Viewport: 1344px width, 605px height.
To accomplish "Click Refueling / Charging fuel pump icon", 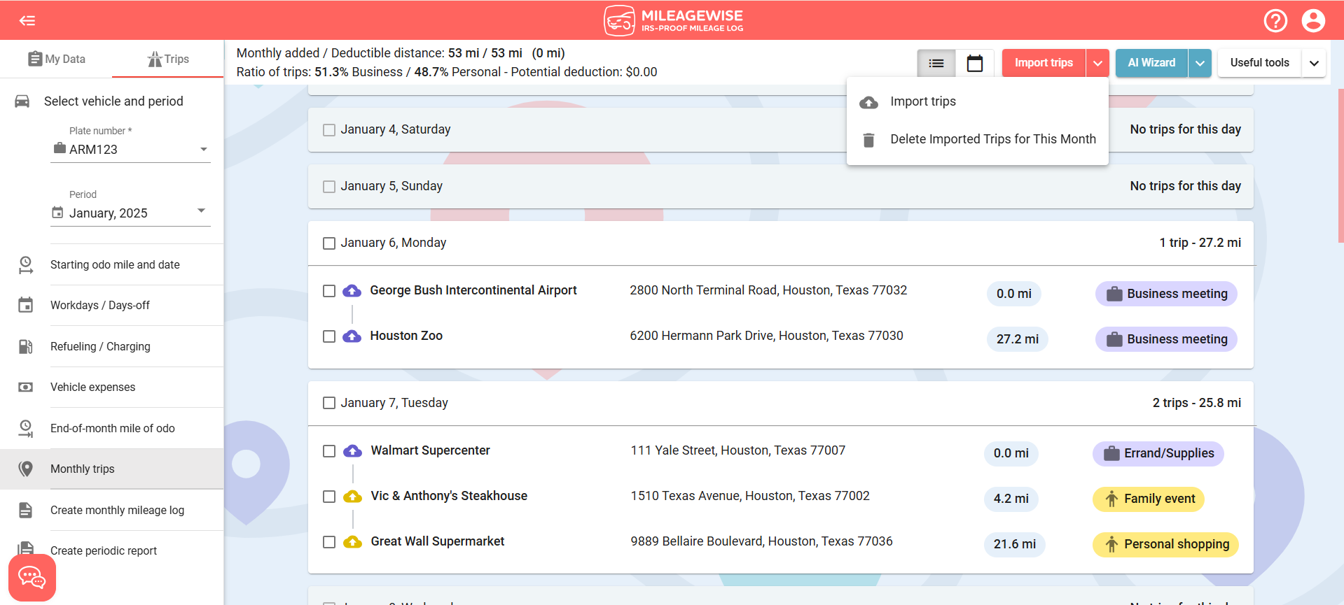I will point(26,346).
